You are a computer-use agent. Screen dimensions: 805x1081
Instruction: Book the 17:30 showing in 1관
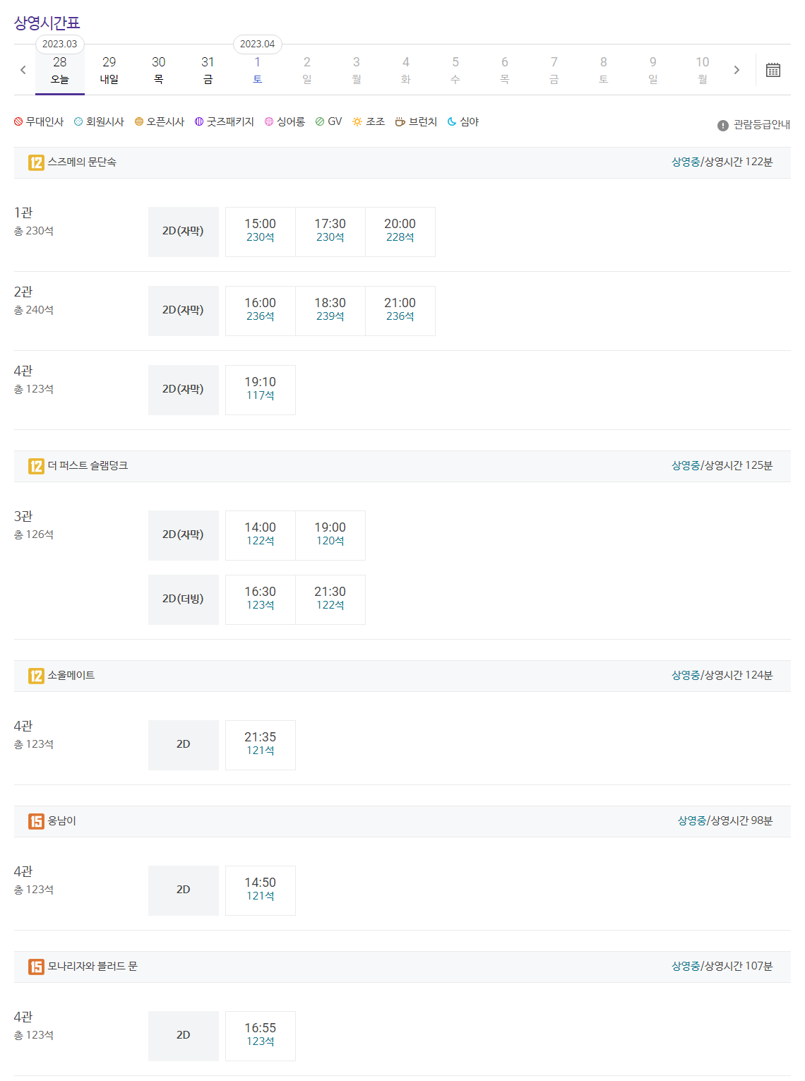pyautogui.click(x=330, y=232)
